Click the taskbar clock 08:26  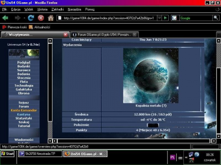pos(210,155)
